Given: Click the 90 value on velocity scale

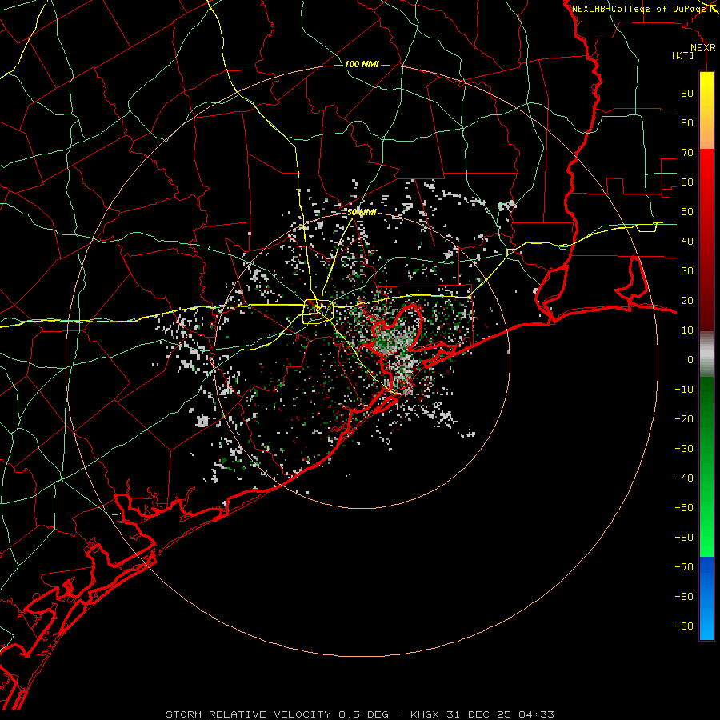Looking at the screenshot, I should (687, 94).
